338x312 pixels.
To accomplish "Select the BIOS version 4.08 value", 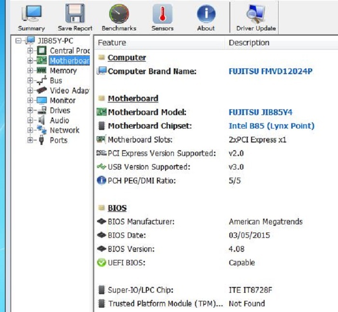I will click(x=237, y=249).
